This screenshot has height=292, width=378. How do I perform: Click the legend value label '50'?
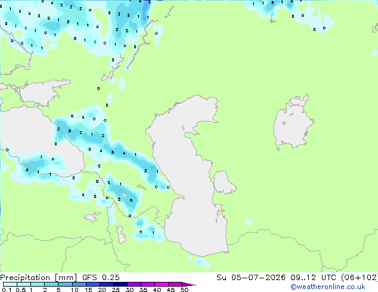point(185,290)
